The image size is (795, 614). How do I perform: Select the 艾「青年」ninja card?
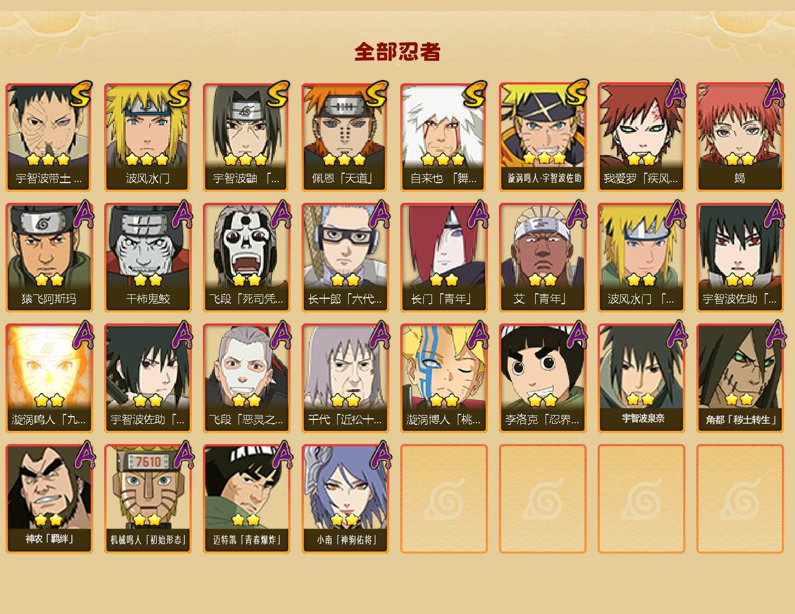point(543,258)
